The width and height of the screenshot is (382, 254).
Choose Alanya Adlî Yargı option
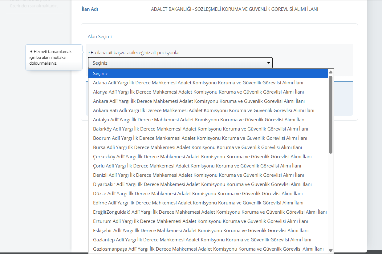click(x=208, y=92)
